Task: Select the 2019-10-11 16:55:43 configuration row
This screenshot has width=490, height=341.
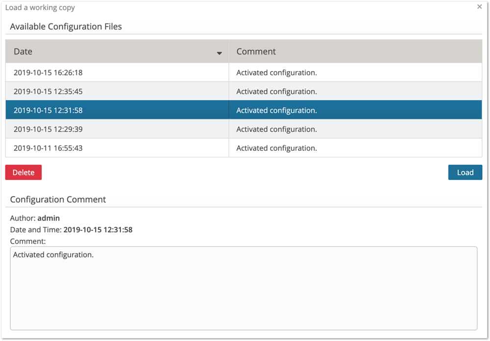Action: [x=48, y=148]
